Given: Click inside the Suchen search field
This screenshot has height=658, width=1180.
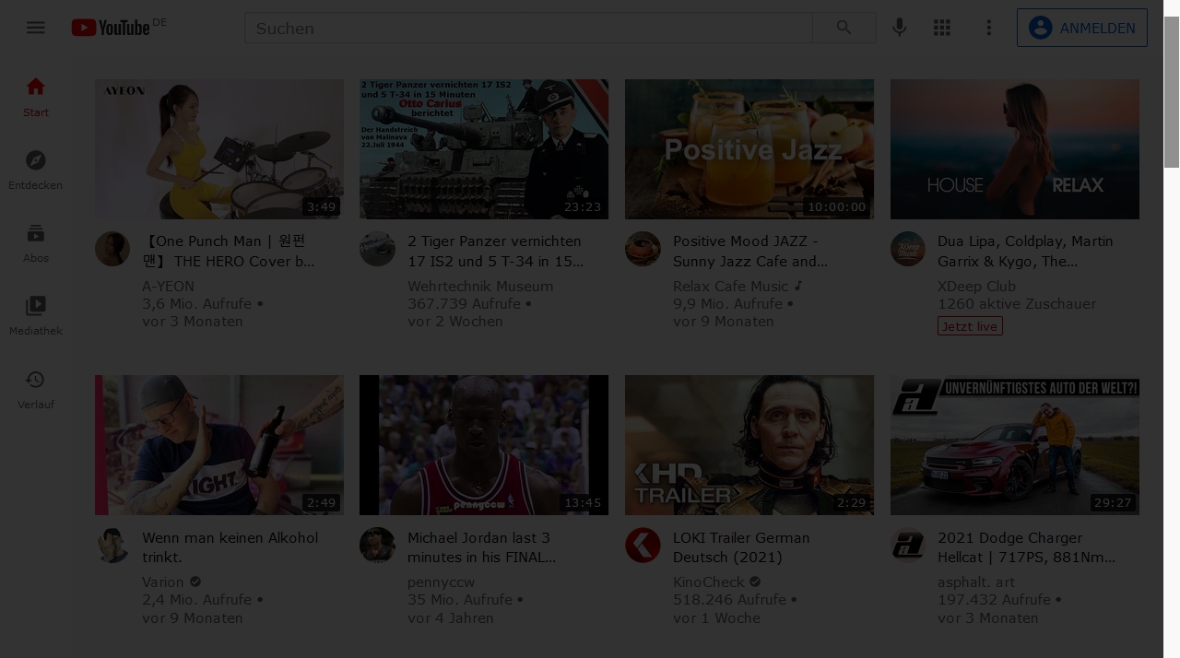Looking at the screenshot, I should coord(528,28).
